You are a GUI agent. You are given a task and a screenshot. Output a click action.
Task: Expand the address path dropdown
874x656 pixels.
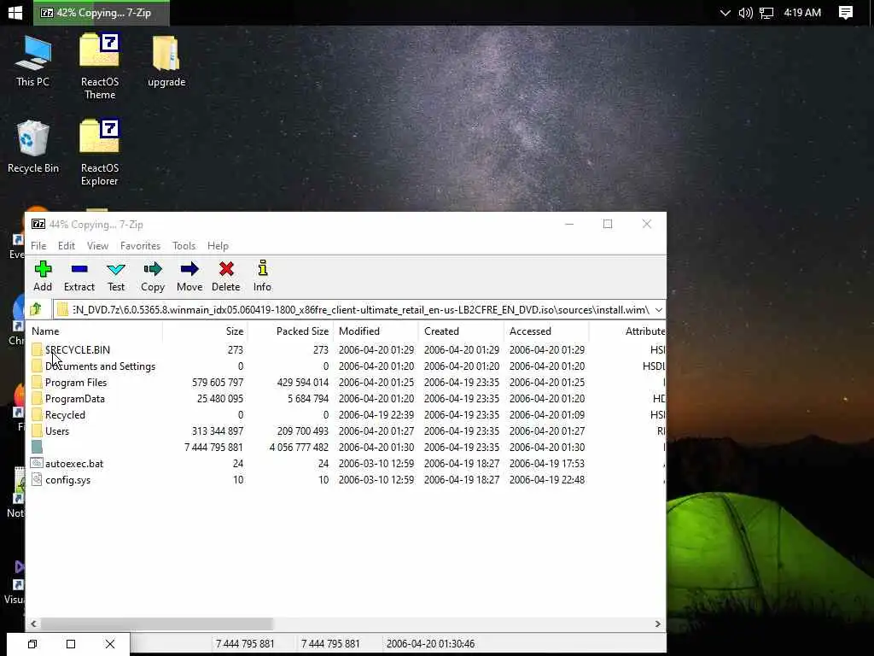[x=658, y=309]
